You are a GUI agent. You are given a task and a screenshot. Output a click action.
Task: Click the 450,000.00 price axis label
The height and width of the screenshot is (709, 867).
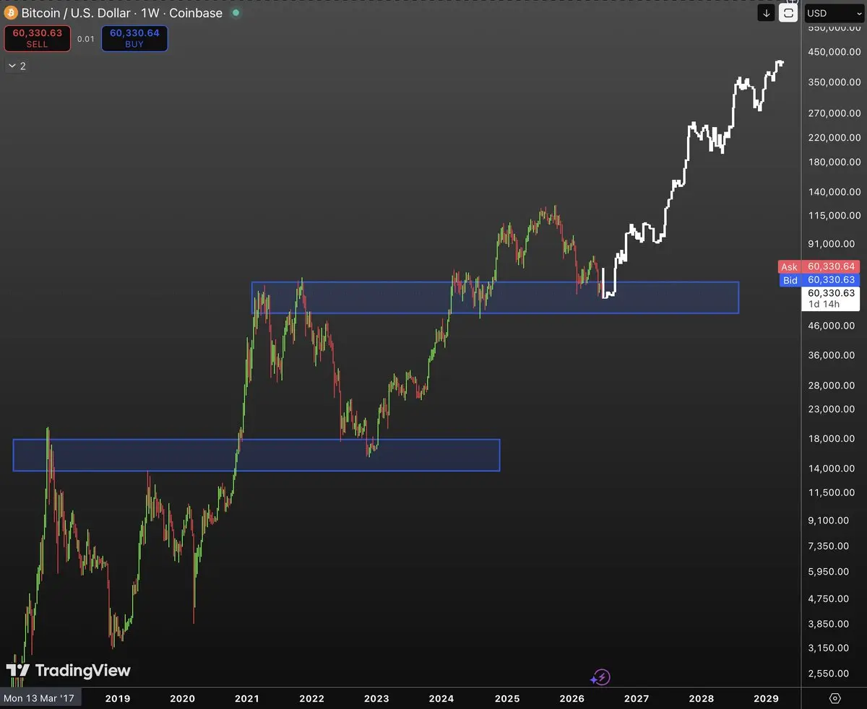tap(834, 52)
